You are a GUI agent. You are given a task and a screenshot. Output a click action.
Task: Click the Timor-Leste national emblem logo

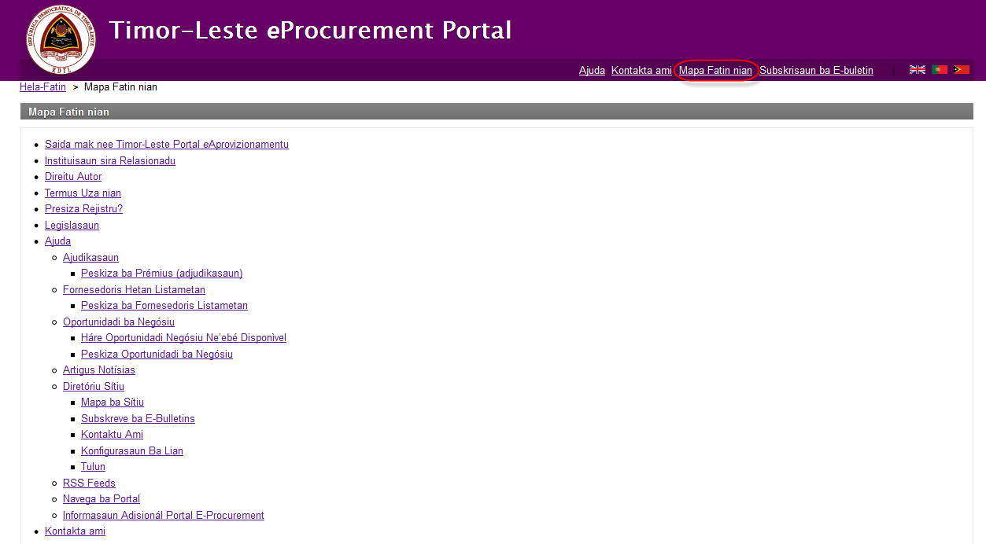tap(61, 39)
